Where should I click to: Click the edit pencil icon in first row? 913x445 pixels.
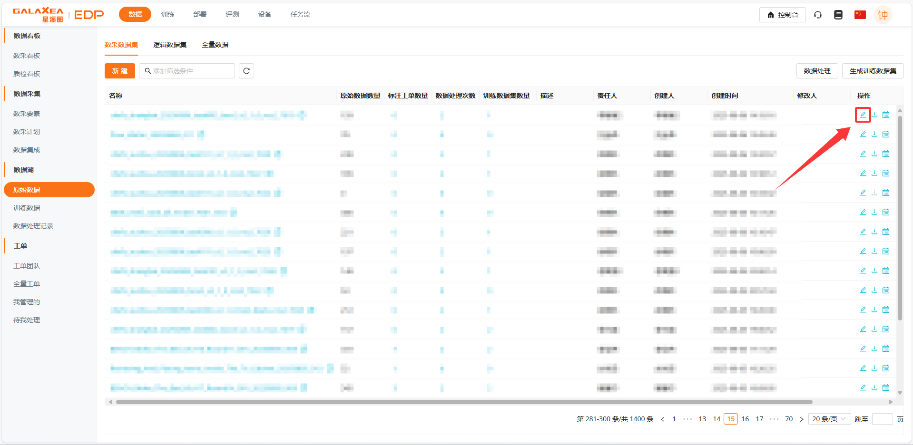[863, 115]
